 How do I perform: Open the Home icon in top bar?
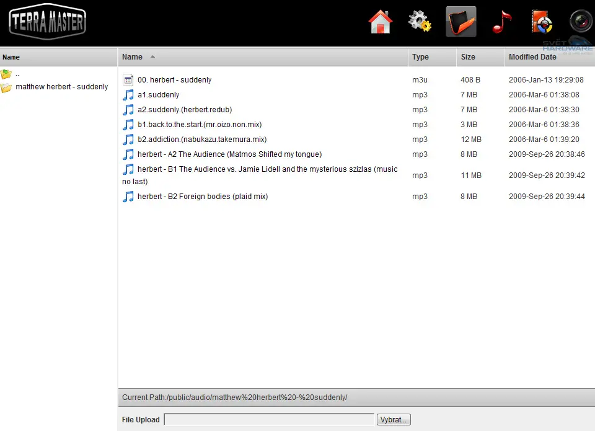381,22
